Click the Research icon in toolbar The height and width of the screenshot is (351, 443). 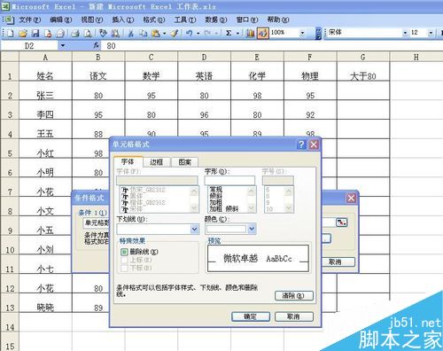(x=115, y=34)
